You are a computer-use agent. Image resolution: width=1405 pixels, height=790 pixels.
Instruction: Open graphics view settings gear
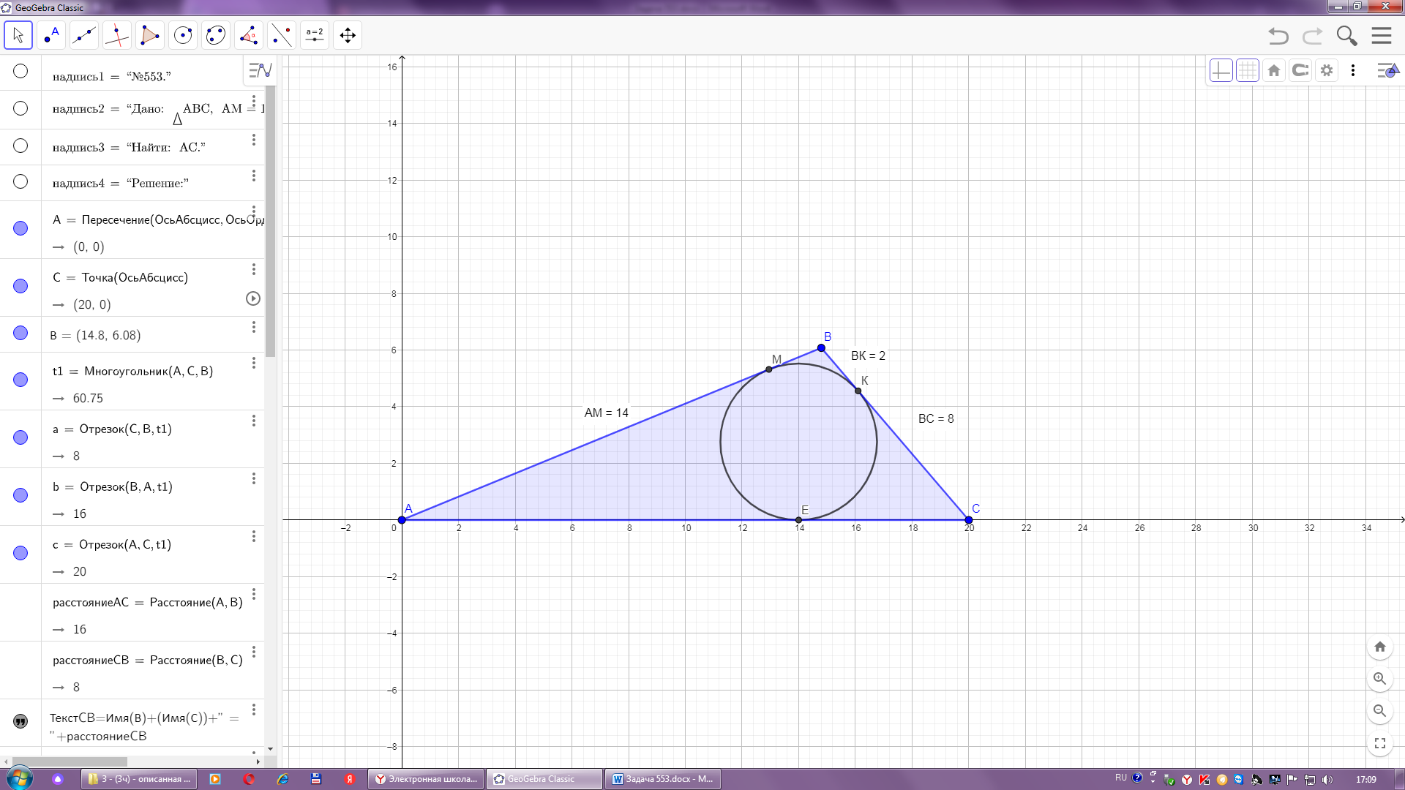1327,70
